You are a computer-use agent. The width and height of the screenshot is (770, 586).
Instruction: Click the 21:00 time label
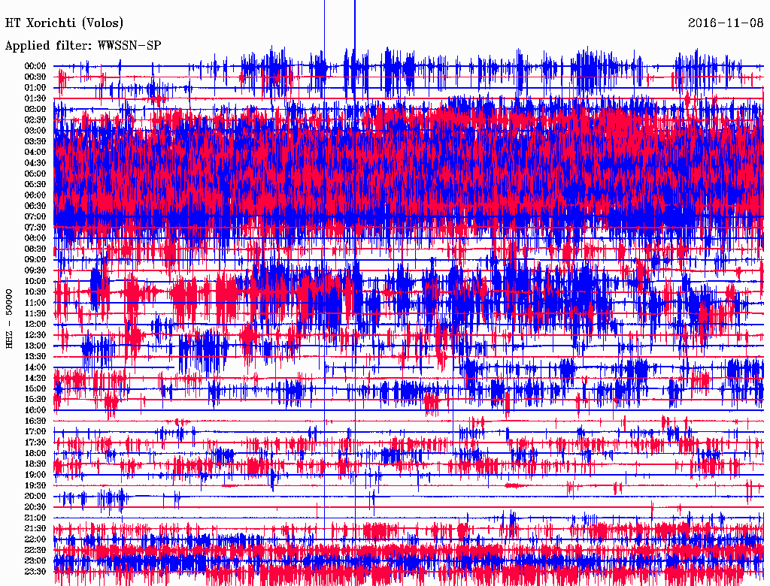click(35, 518)
